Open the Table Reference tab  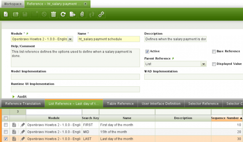120,104
